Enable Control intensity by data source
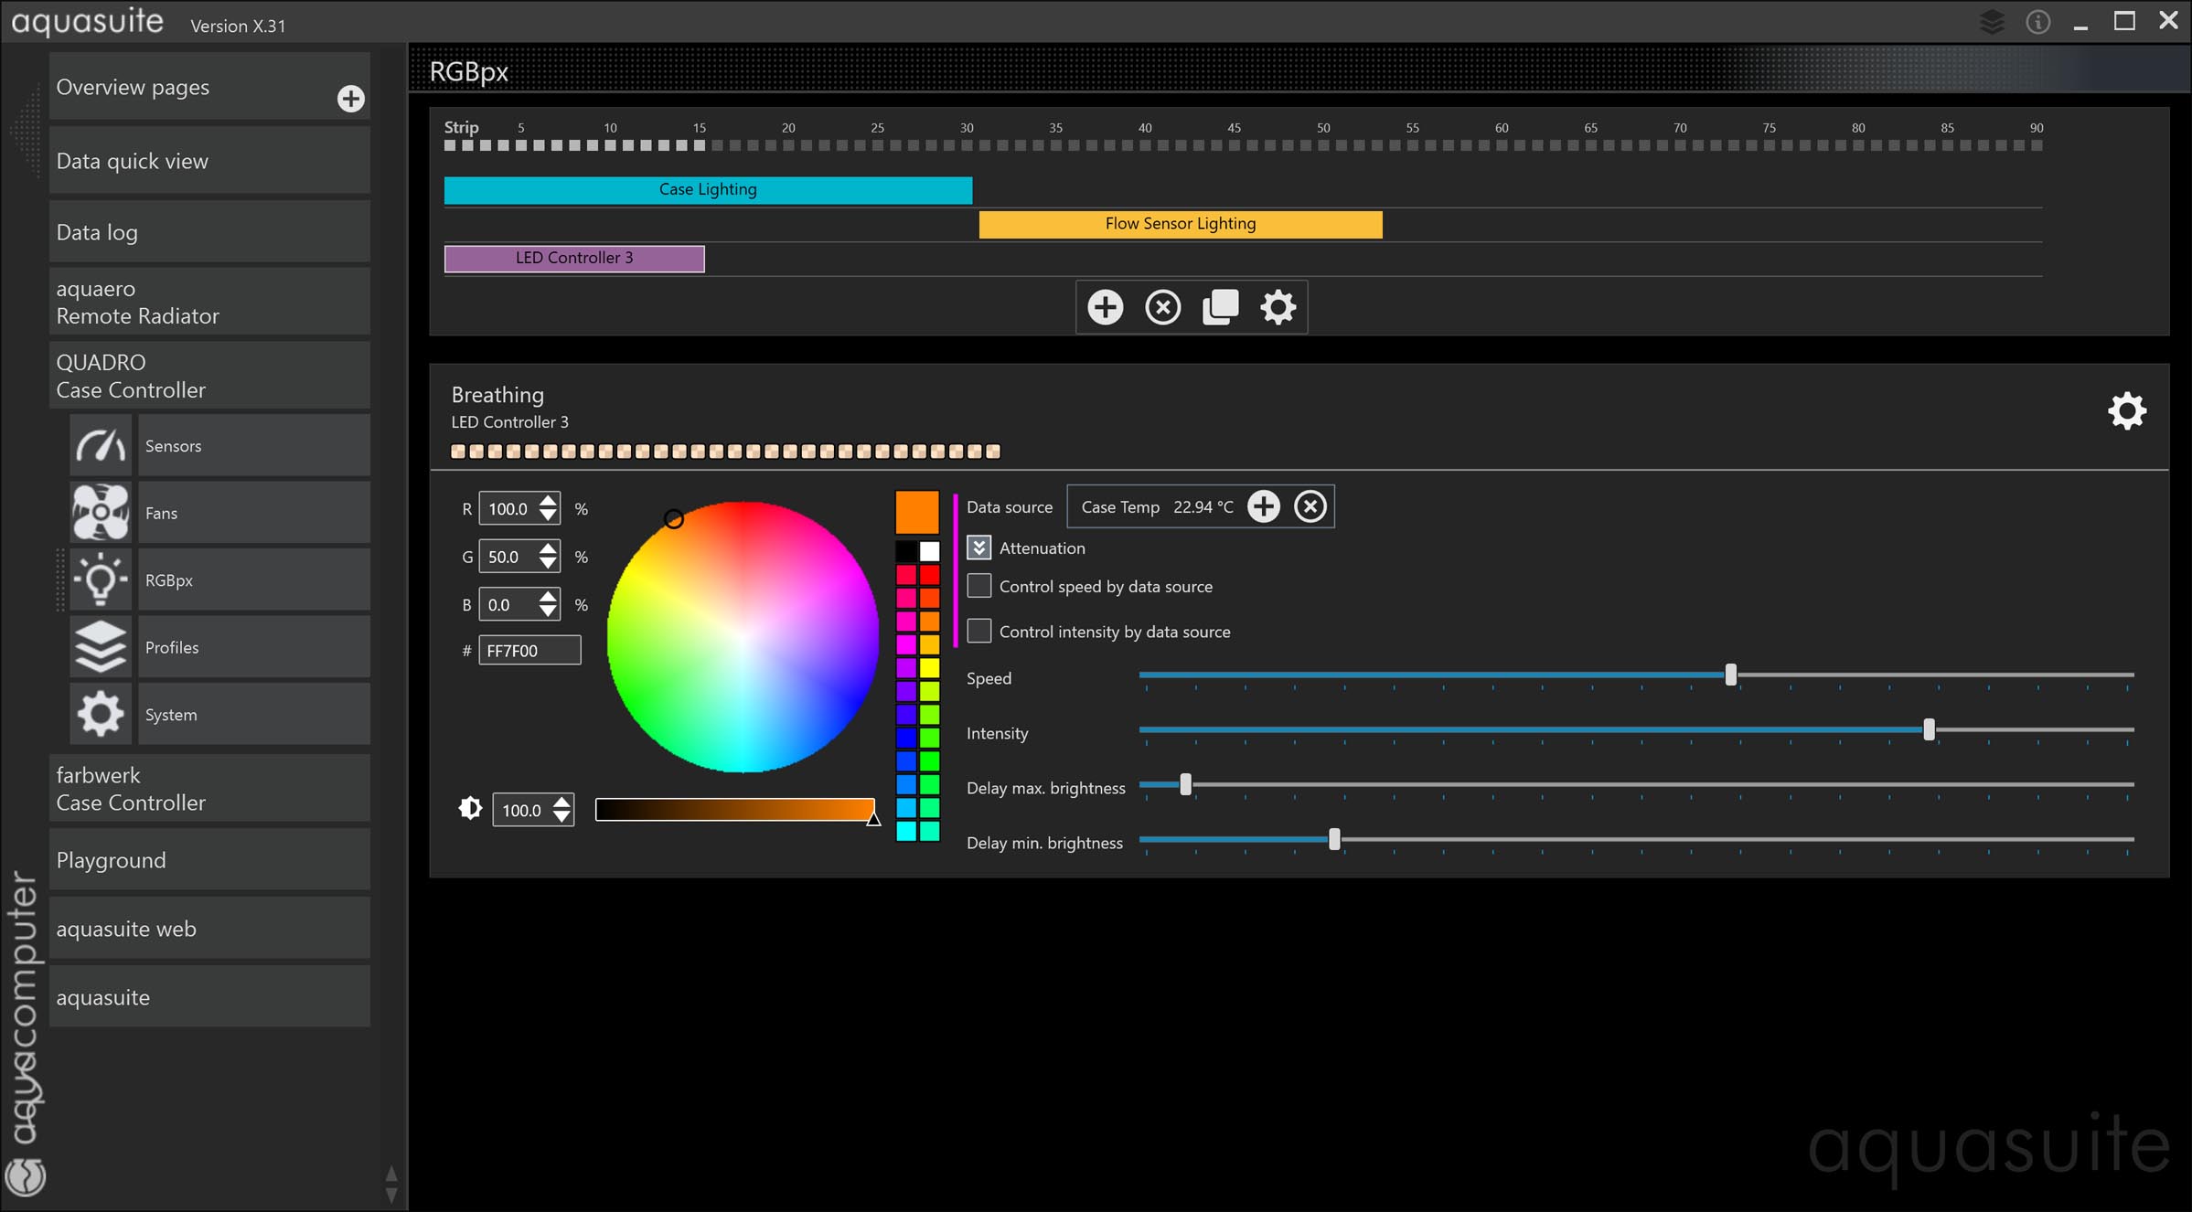 (978, 631)
